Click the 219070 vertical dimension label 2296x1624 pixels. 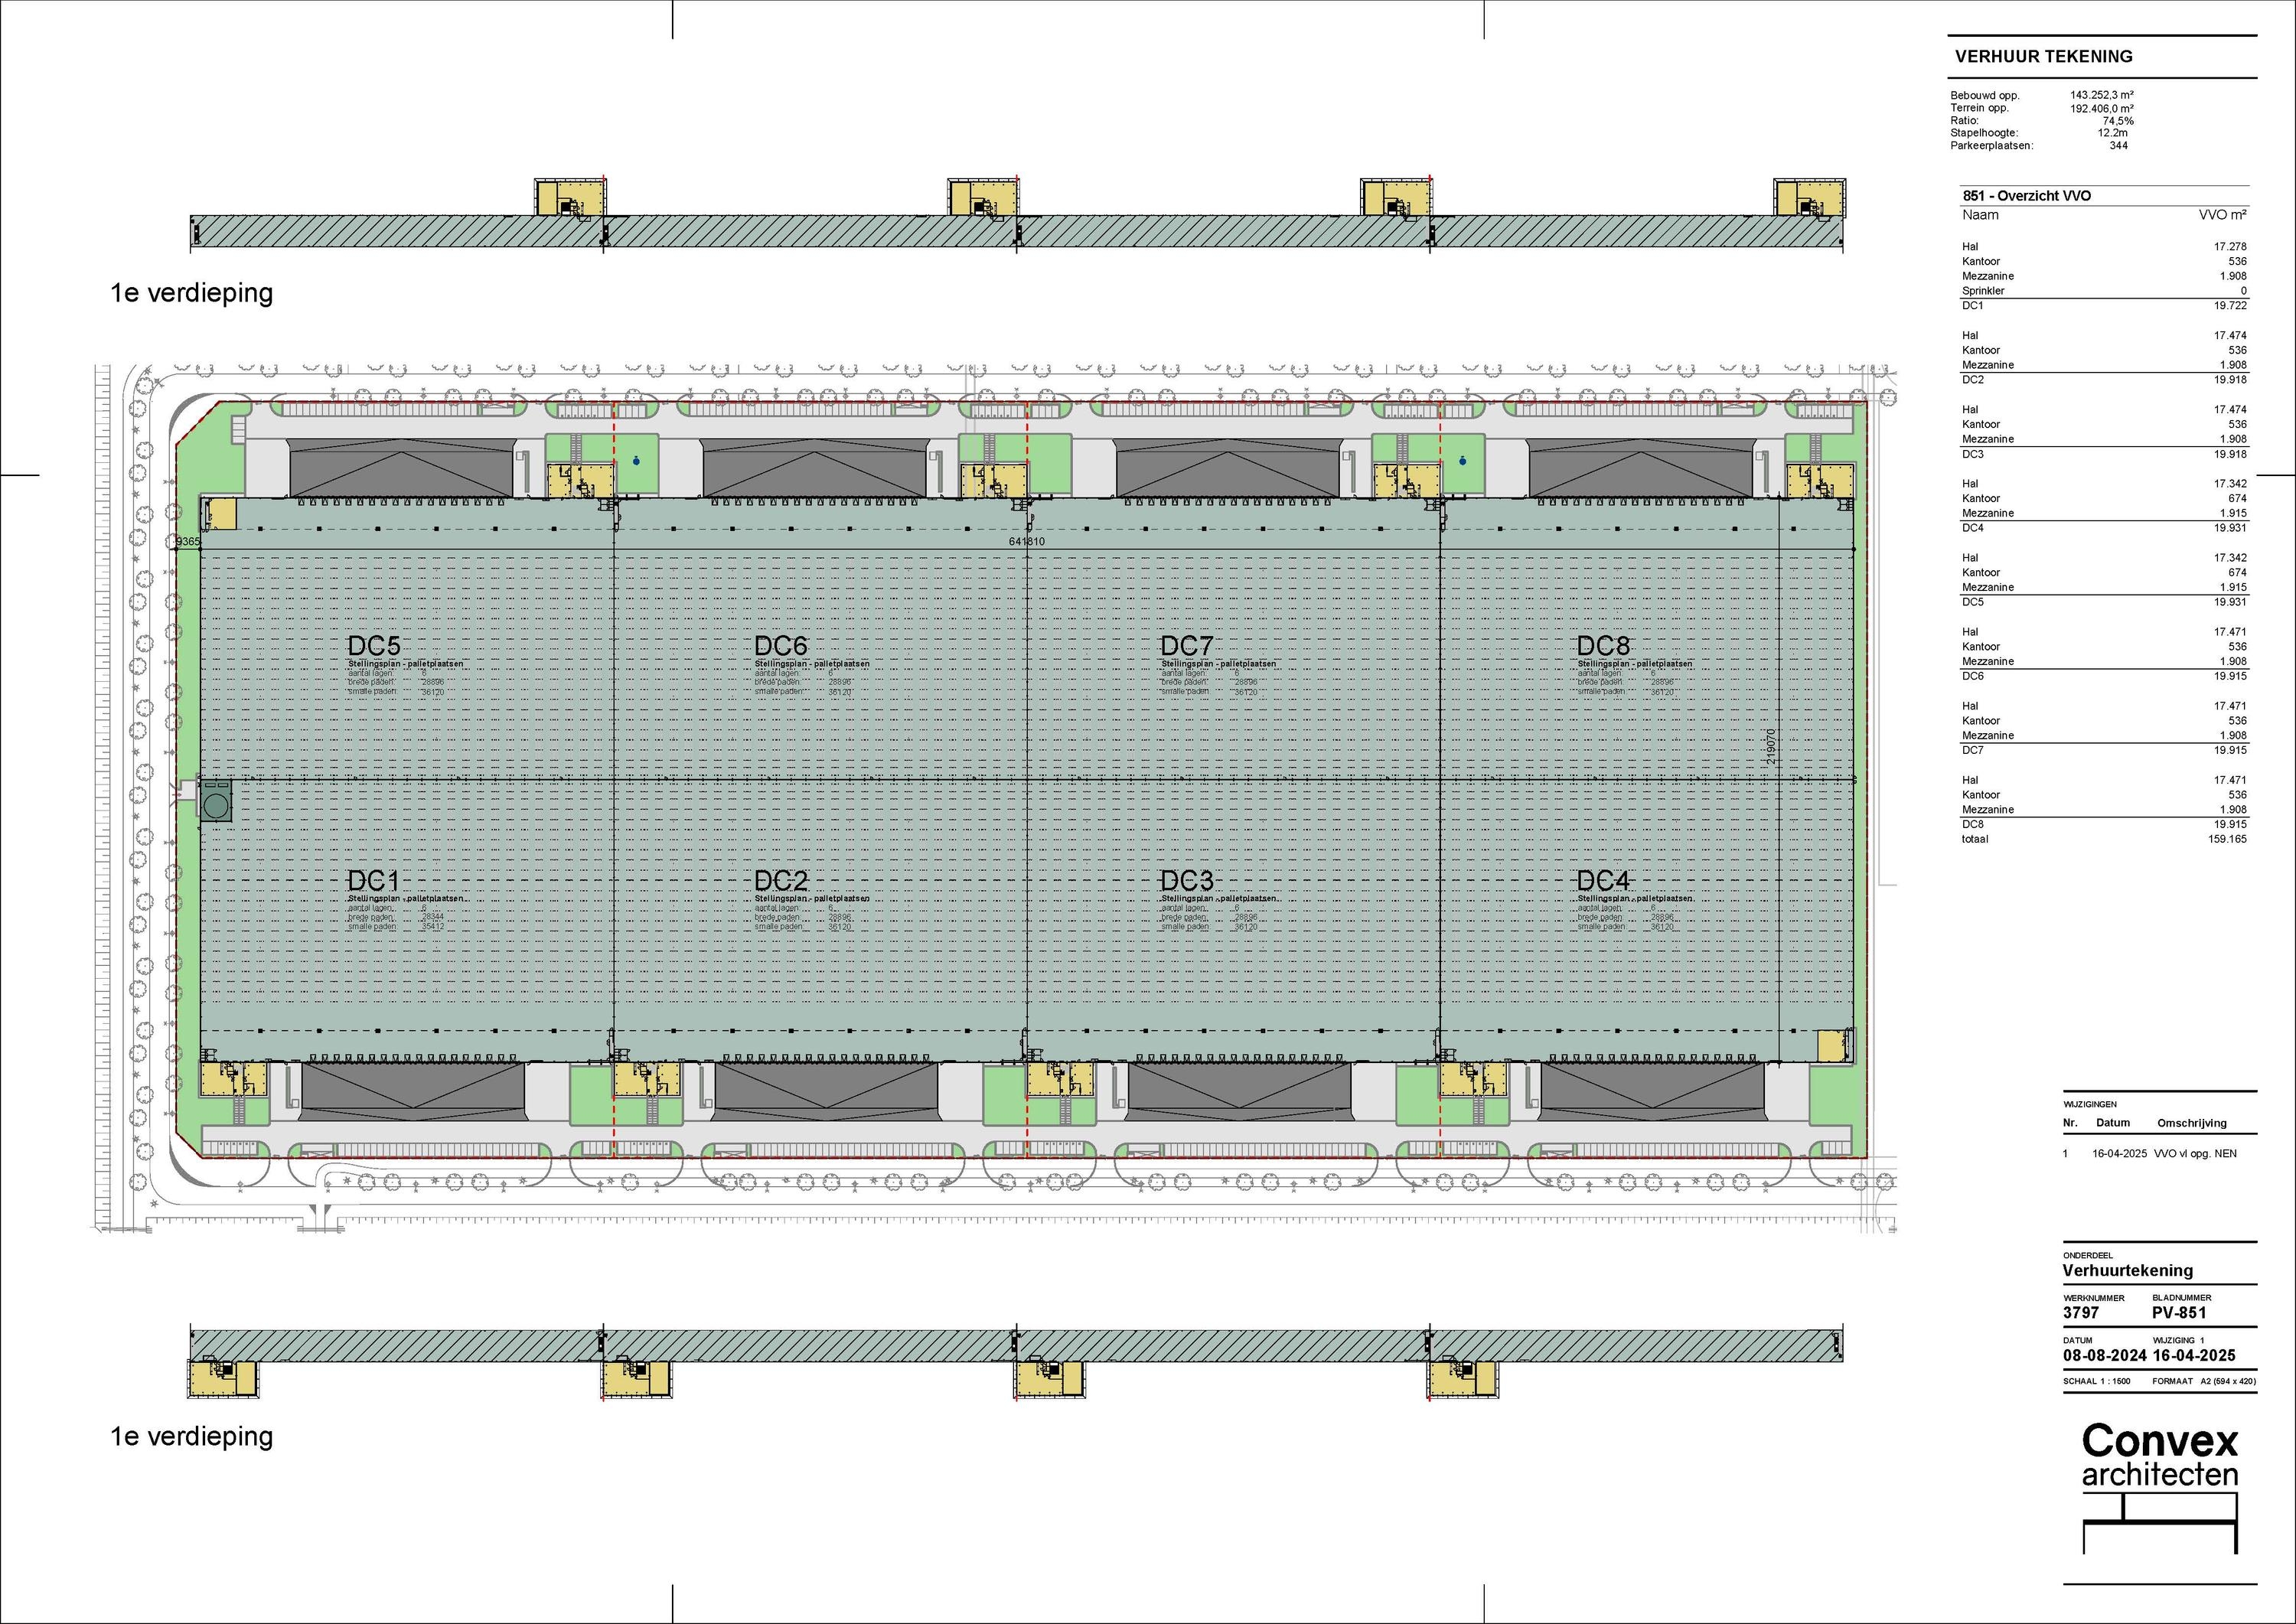[1771, 747]
